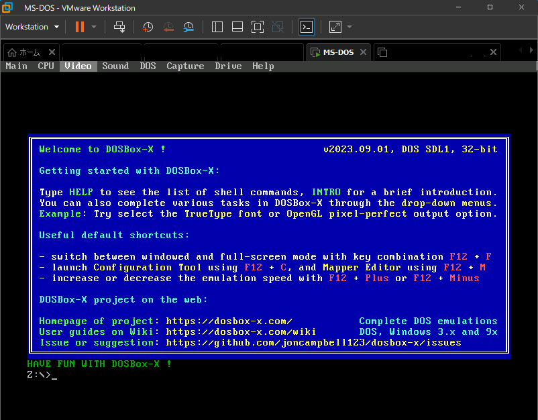Image resolution: width=538 pixels, height=420 pixels.
Task: Take a snapshot of this virtual machine
Action: (x=148, y=27)
